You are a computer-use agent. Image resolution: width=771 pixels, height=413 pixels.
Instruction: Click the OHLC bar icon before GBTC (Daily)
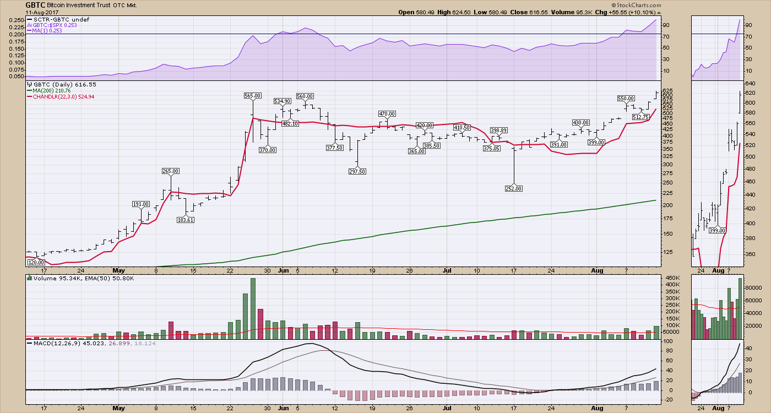point(29,85)
